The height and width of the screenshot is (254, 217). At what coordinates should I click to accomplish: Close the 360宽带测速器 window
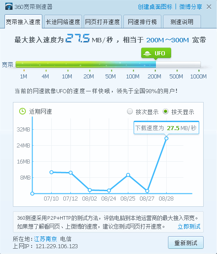tap(209, 7)
